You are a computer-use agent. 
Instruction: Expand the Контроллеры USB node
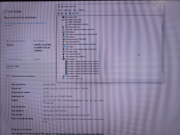pyautogui.click(x=61, y=42)
